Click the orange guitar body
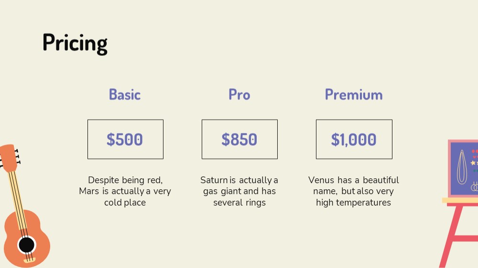This screenshot has height=268, width=478. click(27, 239)
